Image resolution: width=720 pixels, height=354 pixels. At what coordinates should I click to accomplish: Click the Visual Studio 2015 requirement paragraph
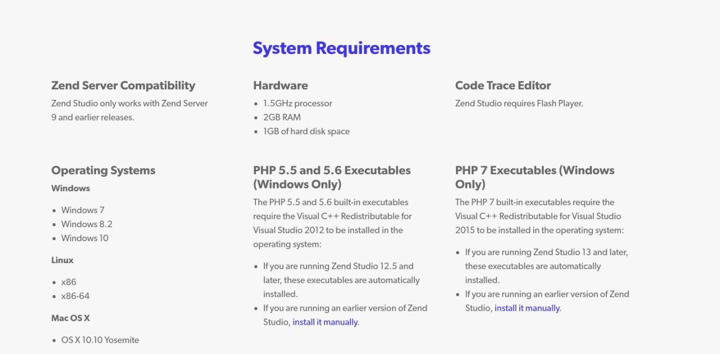[539, 216]
